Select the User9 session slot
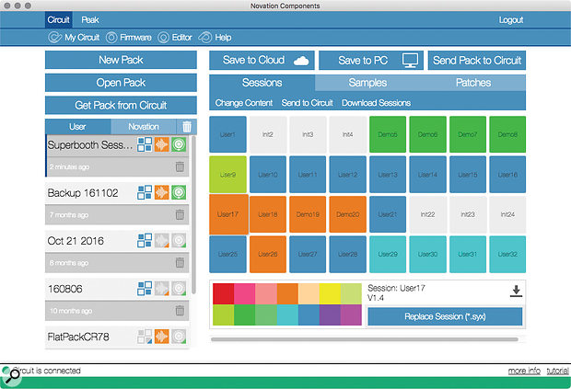 point(227,175)
